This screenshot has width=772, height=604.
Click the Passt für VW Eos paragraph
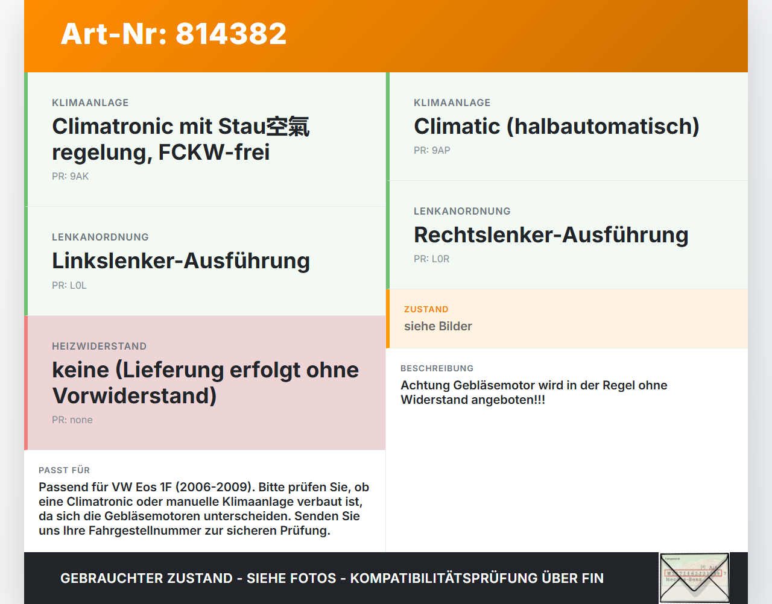coord(204,509)
